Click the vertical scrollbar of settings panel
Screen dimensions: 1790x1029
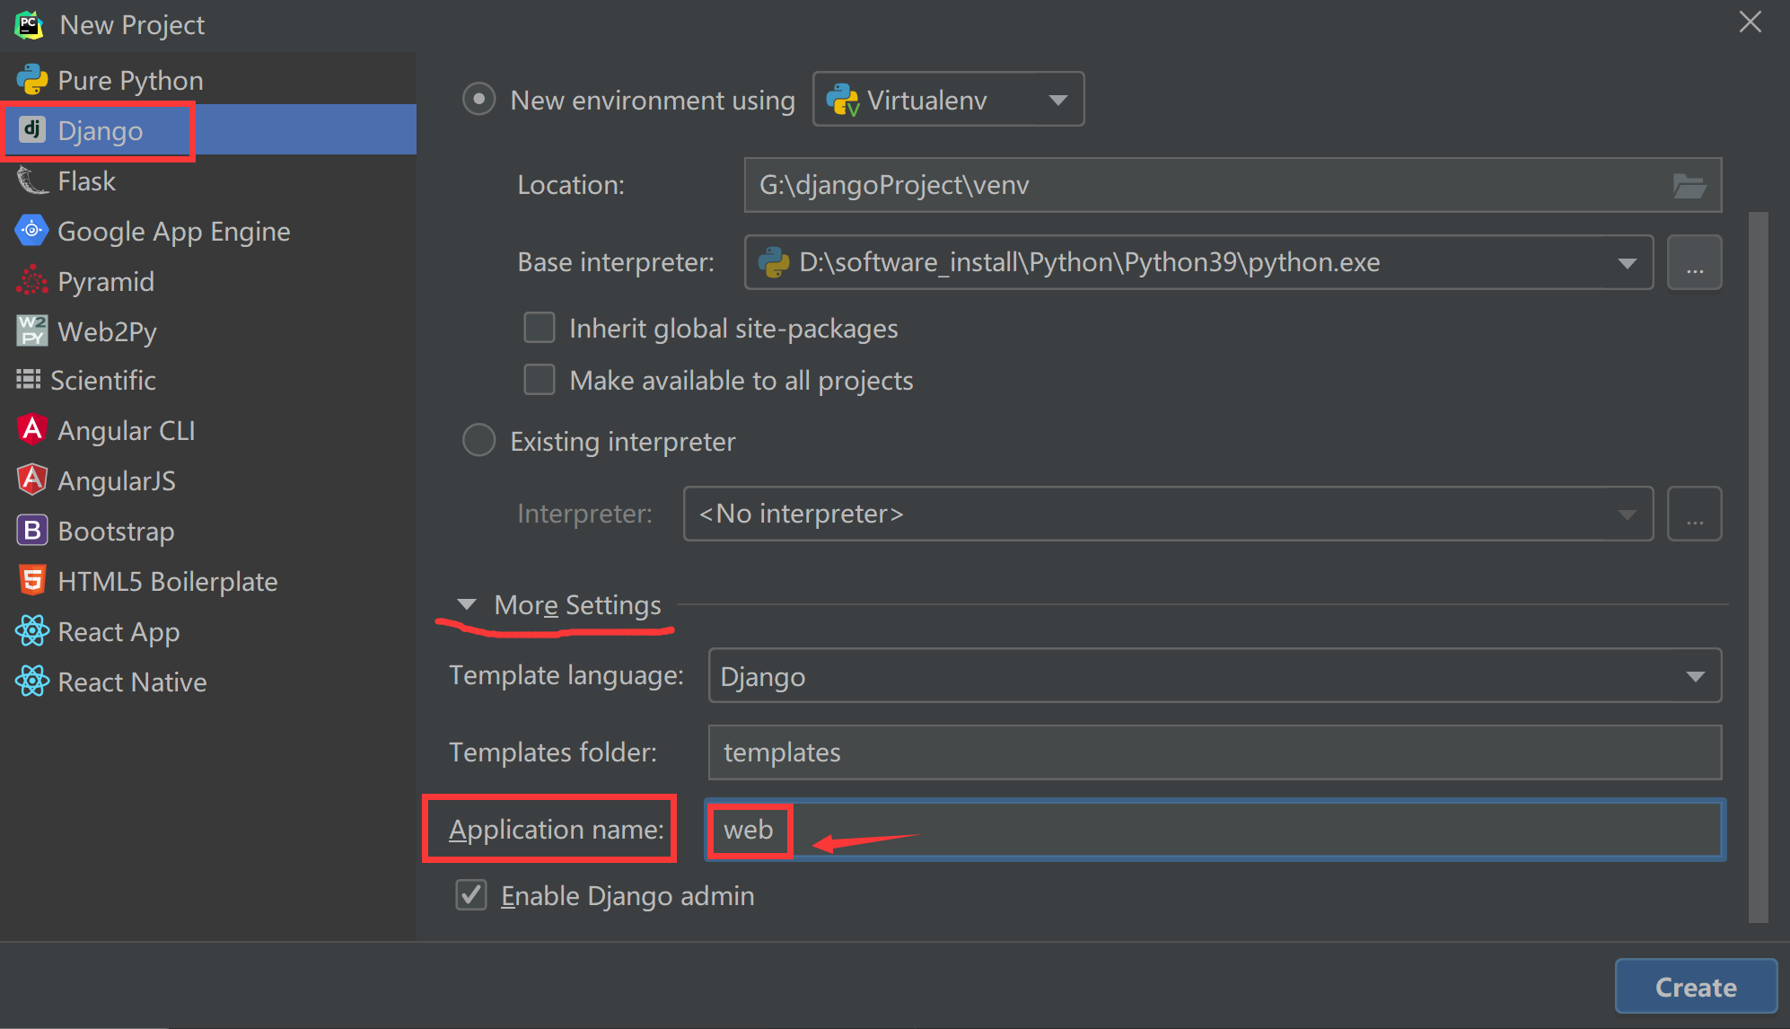coord(1758,566)
